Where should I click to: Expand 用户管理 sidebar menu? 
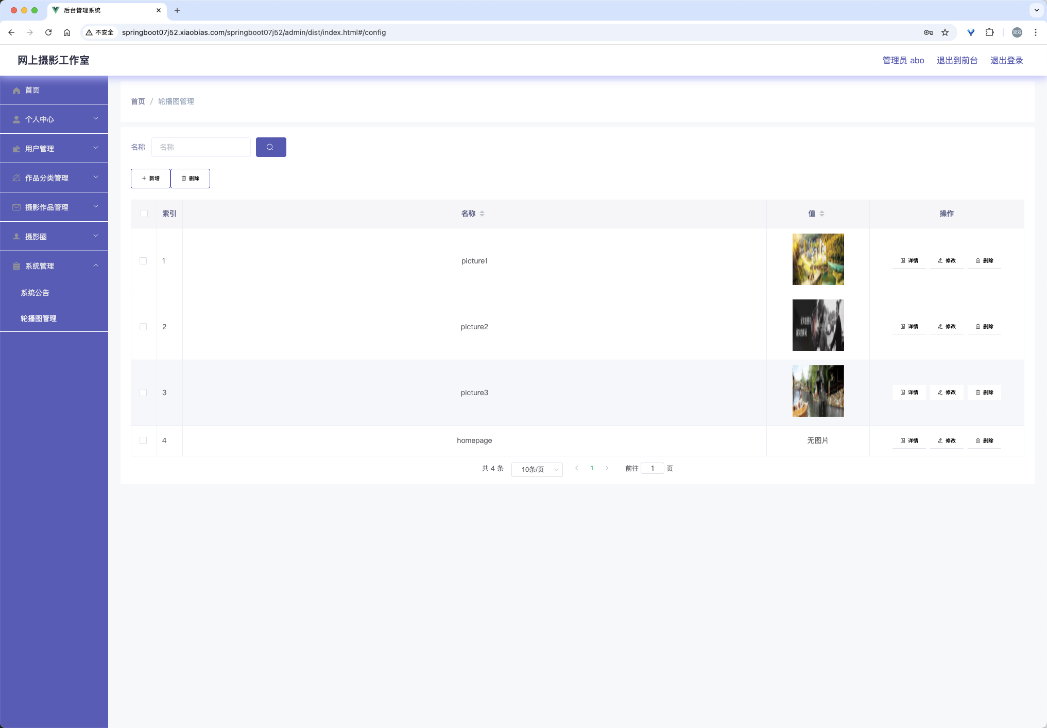(54, 149)
